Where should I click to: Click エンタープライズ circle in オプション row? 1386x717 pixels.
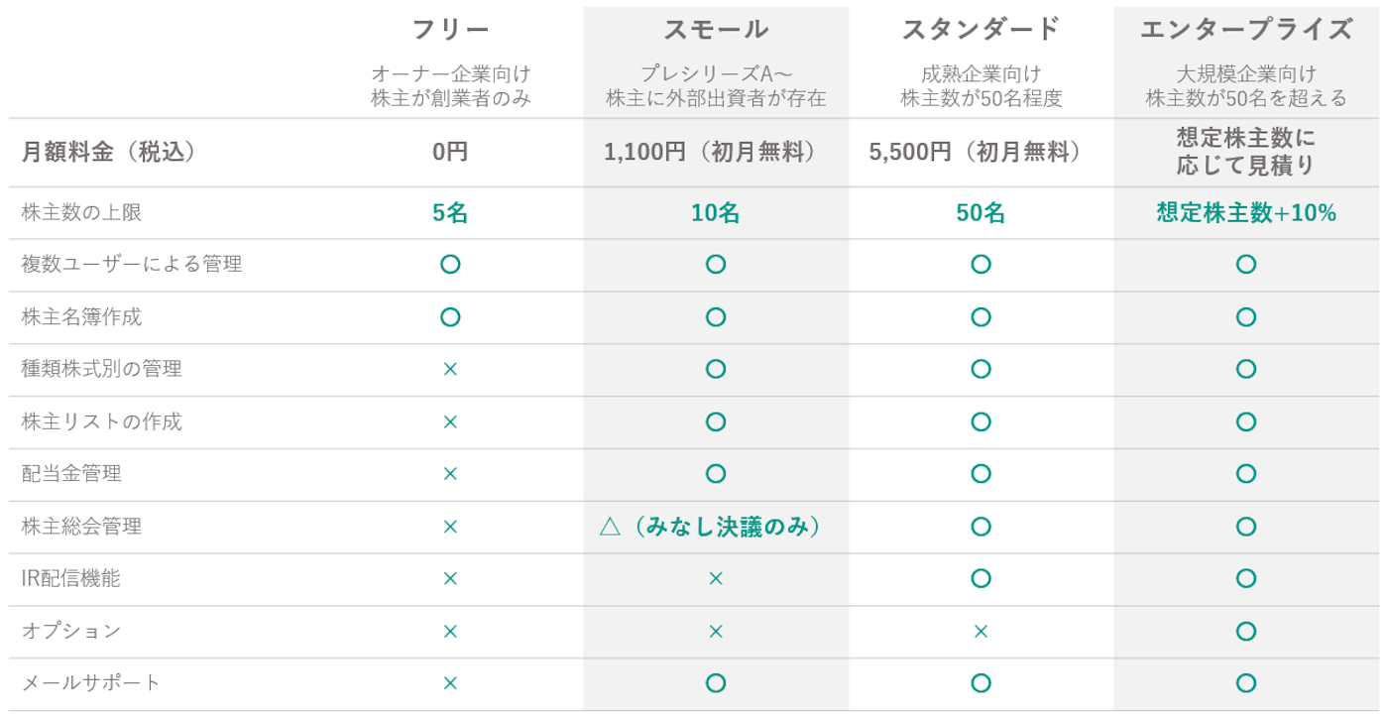pyautogui.click(x=1246, y=632)
